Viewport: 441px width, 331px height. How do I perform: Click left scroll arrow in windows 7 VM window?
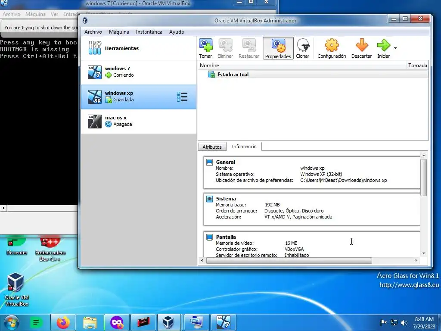pos(3,208)
